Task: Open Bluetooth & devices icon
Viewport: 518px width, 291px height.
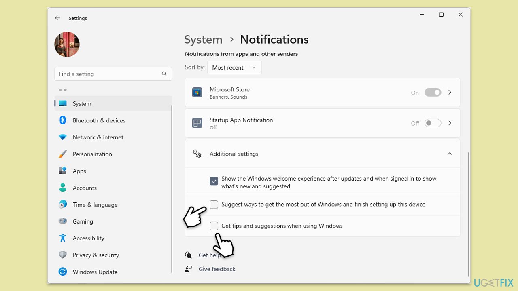Action: coord(63,120)
